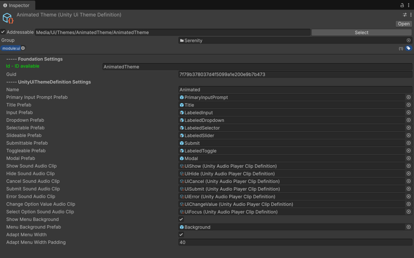Open object picker for Title prefab
This screenshot has height=258, width=414.
coord(409,105)
